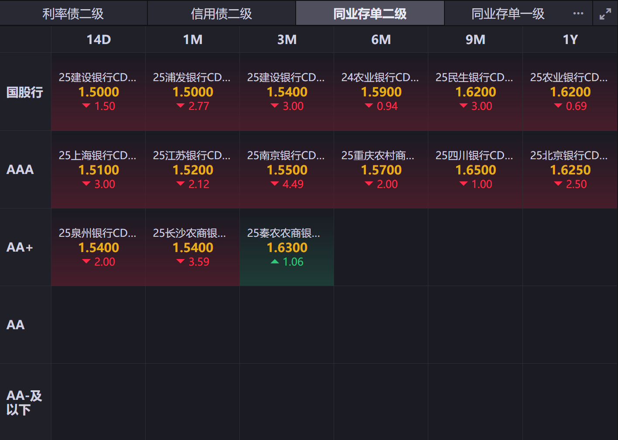This screenshot has width=618, height=440.
Task: Open 24农业银行CD 6M quote
Action: click(381, 92)
